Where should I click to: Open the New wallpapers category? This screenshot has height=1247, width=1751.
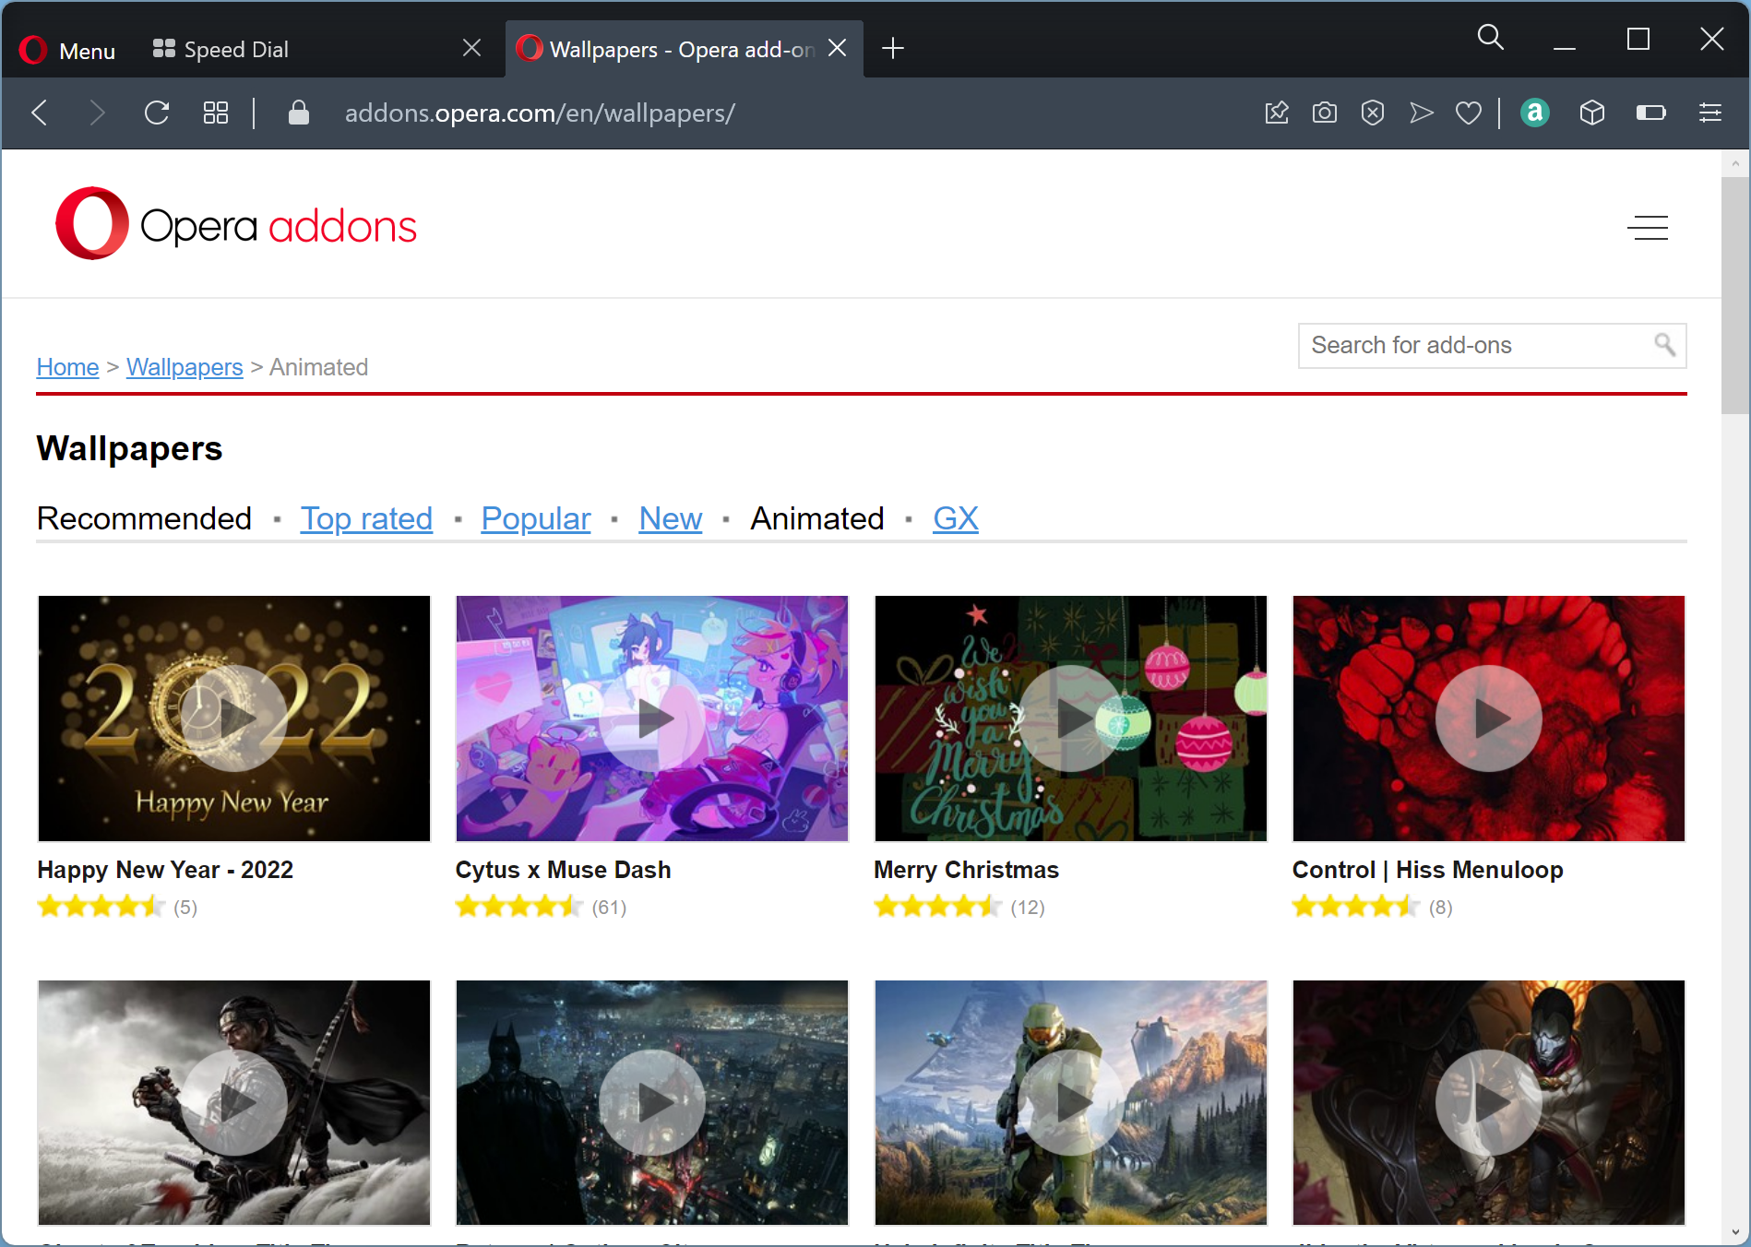pos(671,518)
